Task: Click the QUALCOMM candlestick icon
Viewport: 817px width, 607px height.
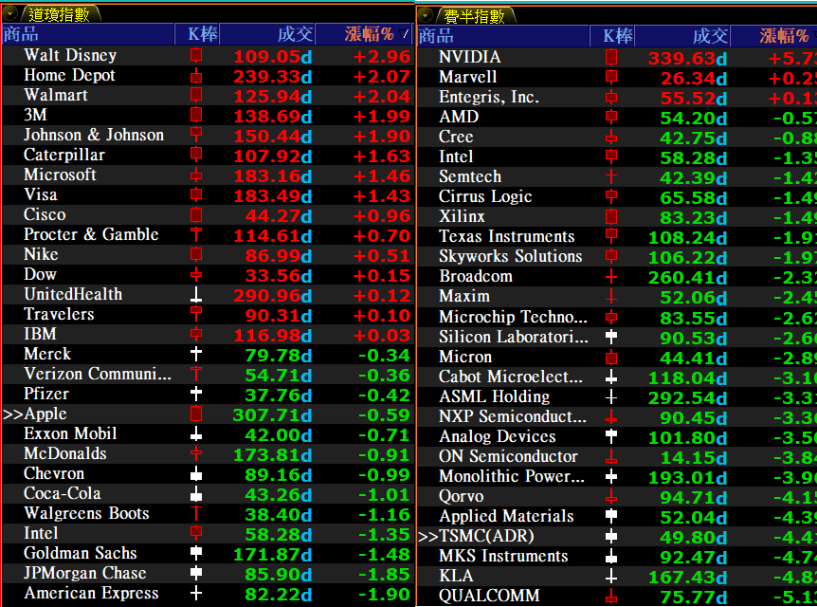Action: [611, 596]
